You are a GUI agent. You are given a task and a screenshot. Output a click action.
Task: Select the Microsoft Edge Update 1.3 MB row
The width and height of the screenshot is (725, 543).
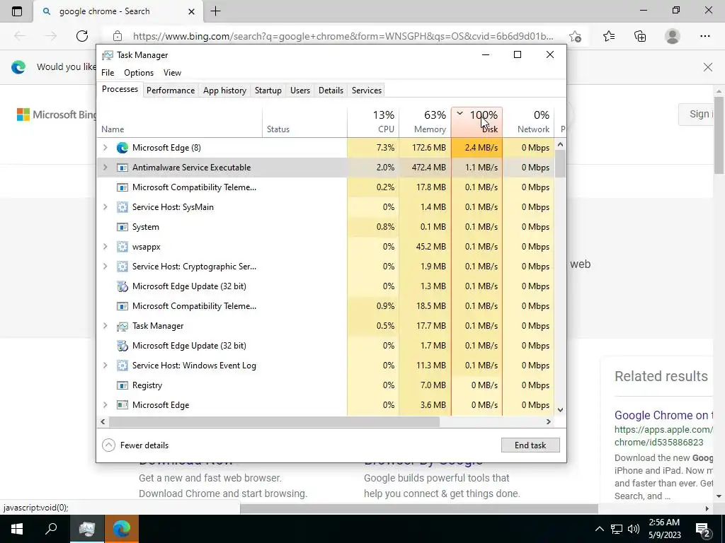coord(326,286)
